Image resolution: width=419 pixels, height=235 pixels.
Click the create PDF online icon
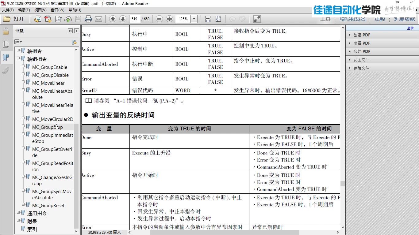click(48, 19)
